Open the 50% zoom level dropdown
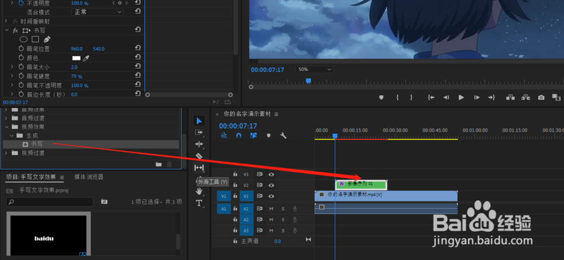The height and width of the screenshot is (260, 564). click(314, 69)
